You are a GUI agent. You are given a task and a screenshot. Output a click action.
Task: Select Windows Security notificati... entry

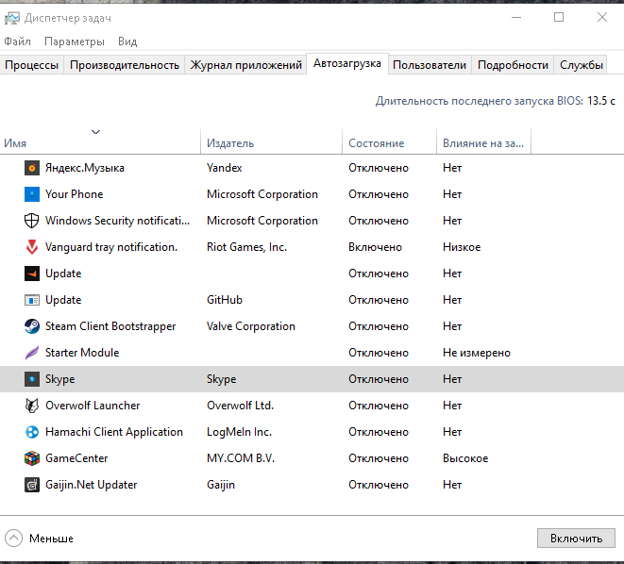coord(117,221)
